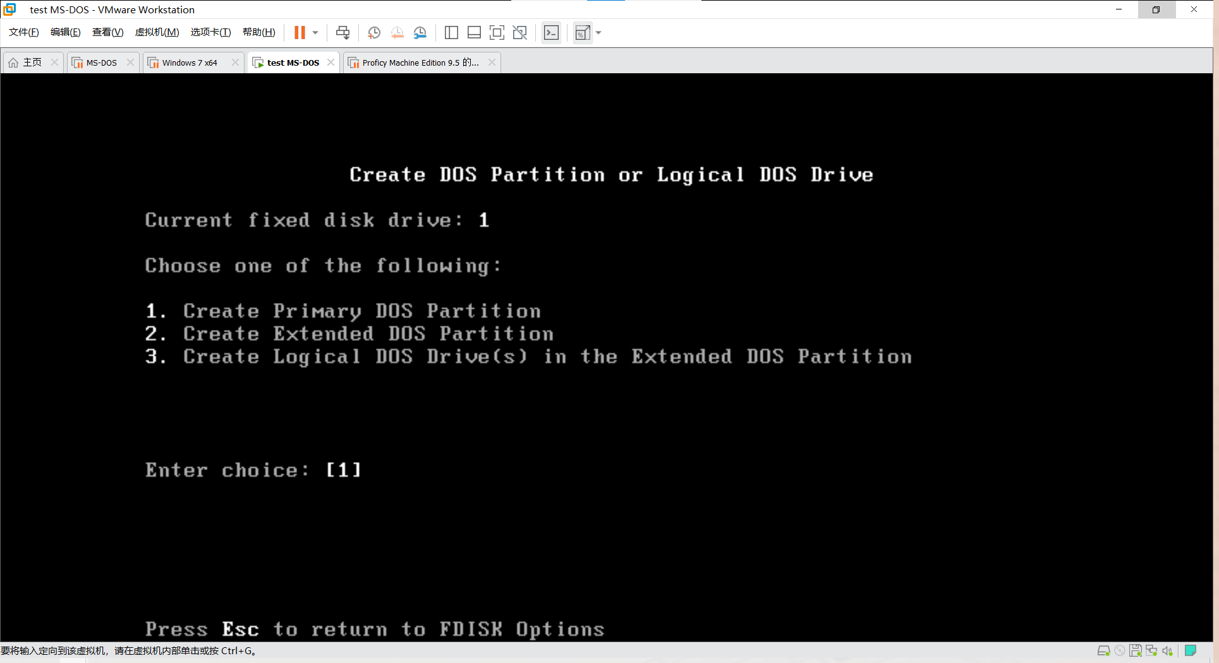The height and width of the screenshot is (663, 1219).
Task: Click option 1. Create Primary DOS Partition
Action: pos(343,311)
